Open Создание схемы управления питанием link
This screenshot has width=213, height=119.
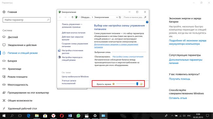(x=75, y=45)
